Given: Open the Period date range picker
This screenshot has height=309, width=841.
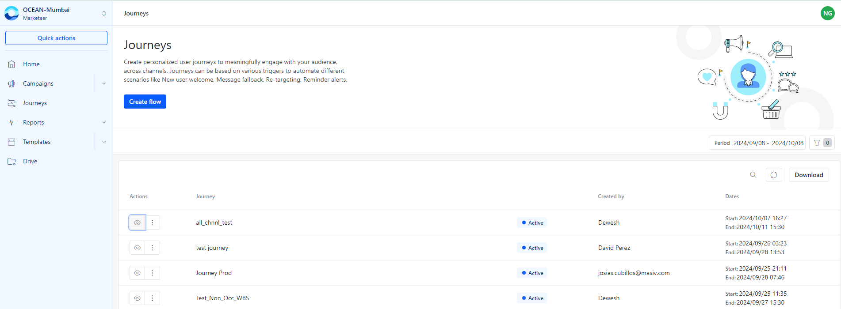Looking at the screenshot, I should 757,143.
